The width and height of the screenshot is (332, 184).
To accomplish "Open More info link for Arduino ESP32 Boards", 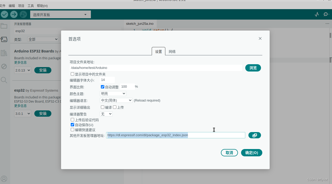I will [x=20, y=62].
